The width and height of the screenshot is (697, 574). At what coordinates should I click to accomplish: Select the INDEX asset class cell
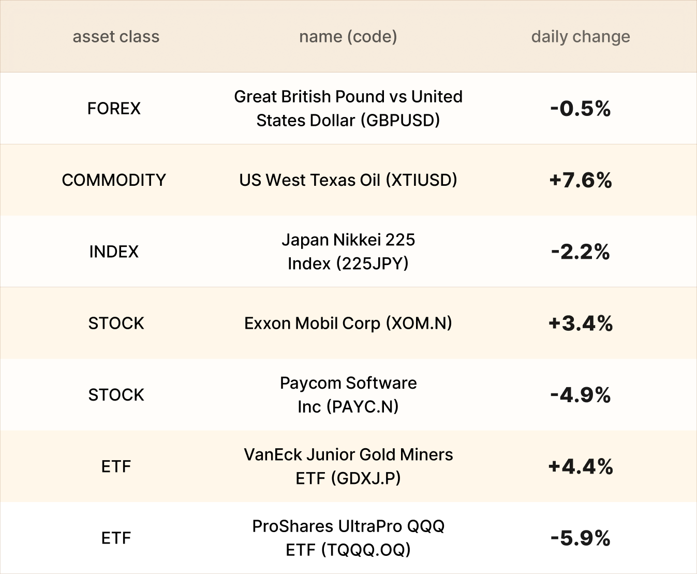[114, 252]
